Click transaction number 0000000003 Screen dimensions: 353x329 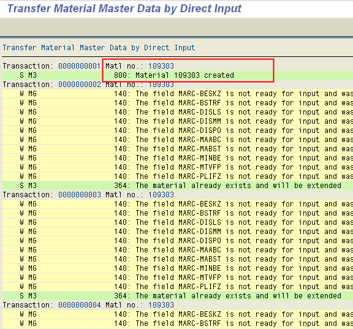click(79, 195)
